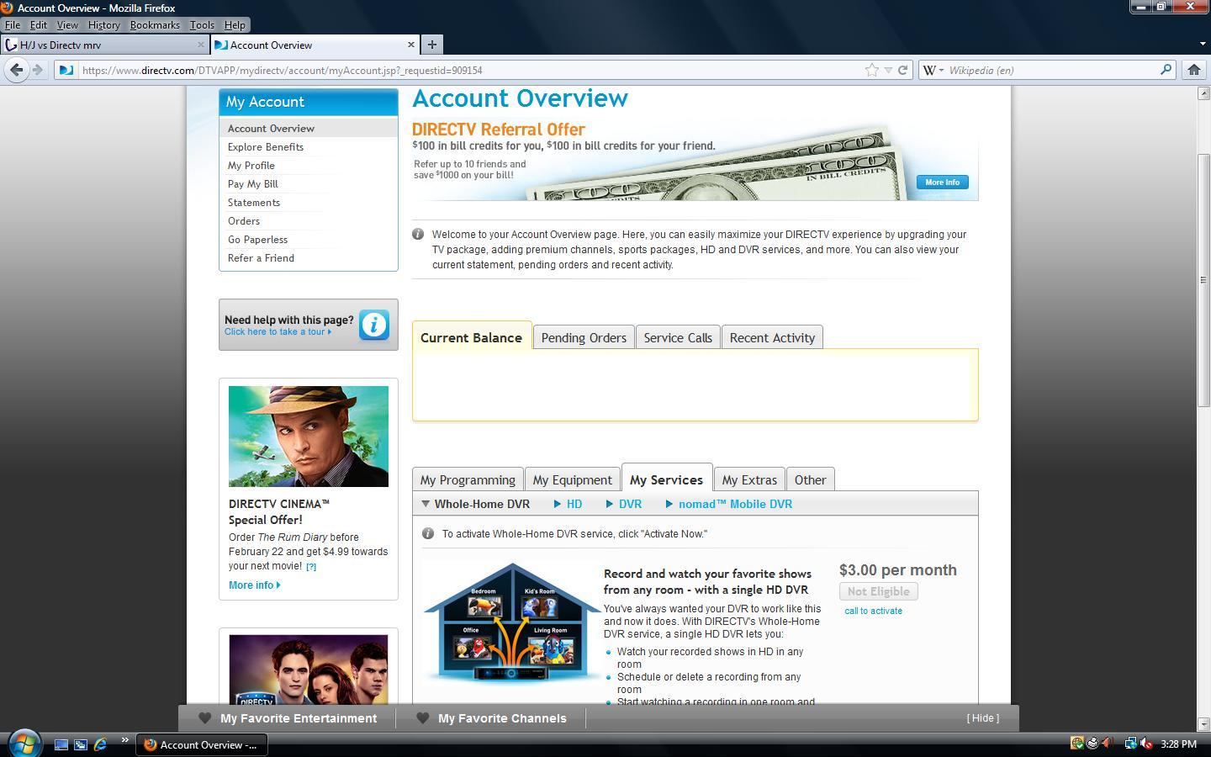Click the page vertical scrollbar thumb

1203,279
